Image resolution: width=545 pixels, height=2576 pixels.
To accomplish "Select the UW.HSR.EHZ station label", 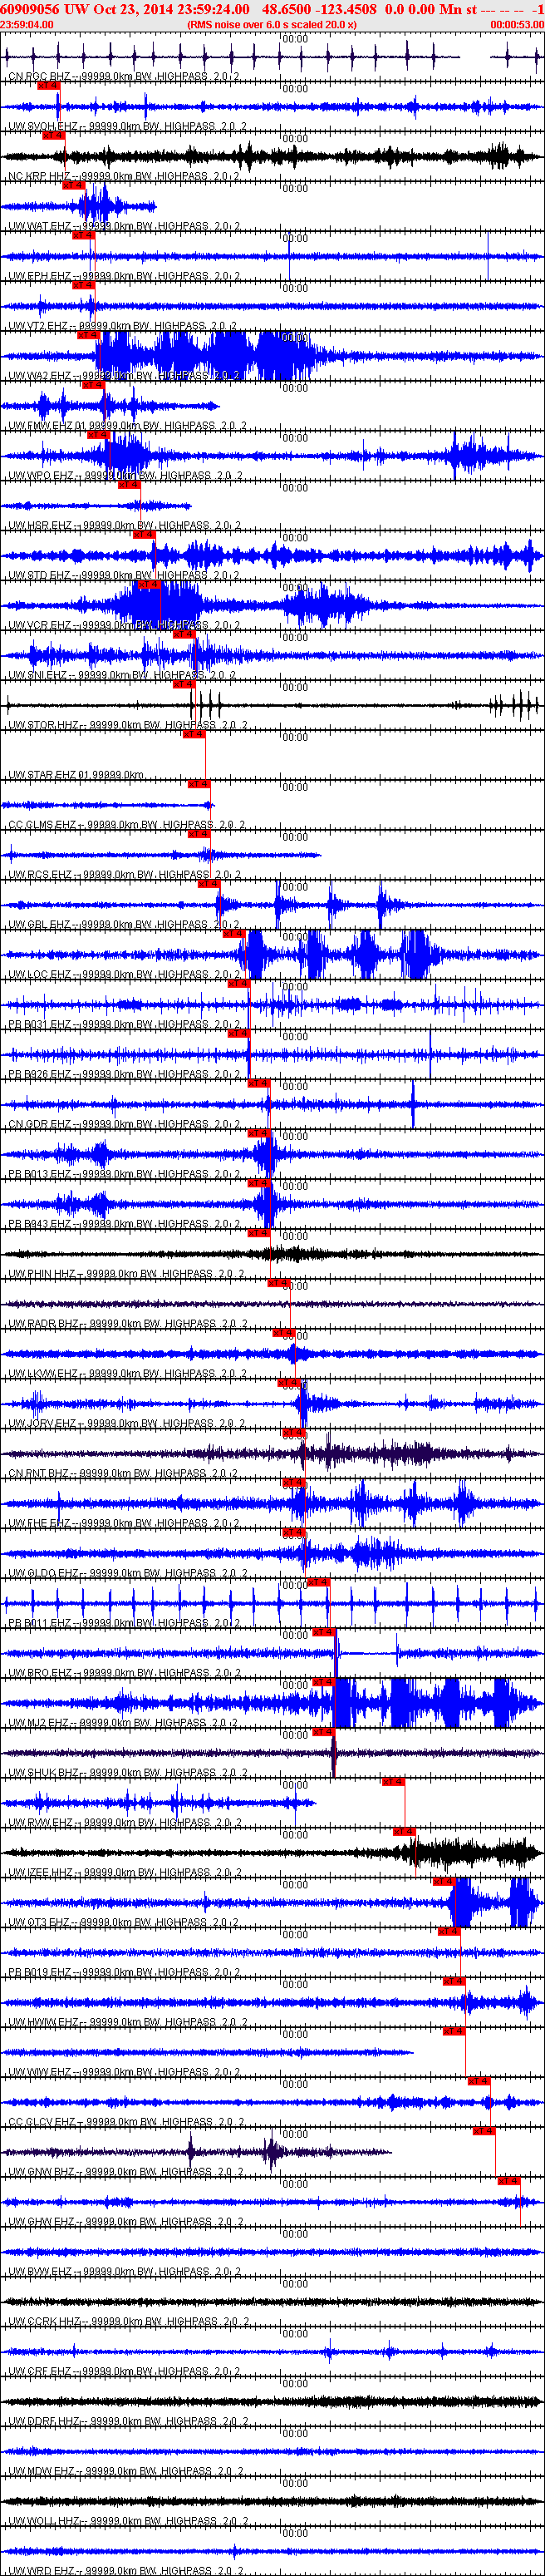I will click(124, 526).
